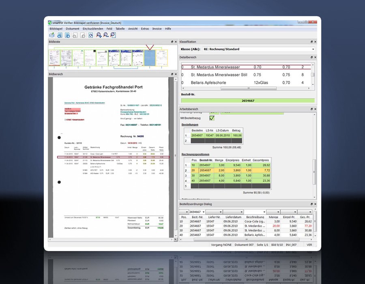This screenshot has height=284, width=365.
Task: Click the smartFIX app icon in title bar
Action: pos(50,23)
